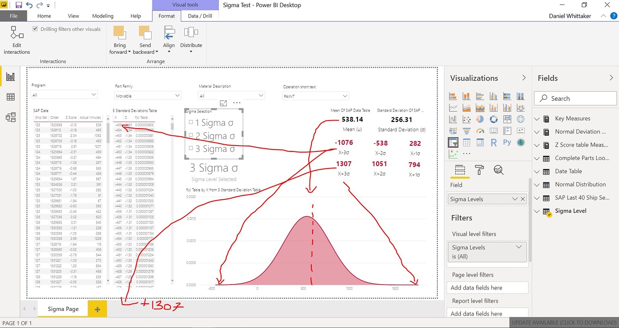Image resolution: width=619 pixels, height=328 pixels.
Task: Select the Card visualization icon
Action: 494,130
